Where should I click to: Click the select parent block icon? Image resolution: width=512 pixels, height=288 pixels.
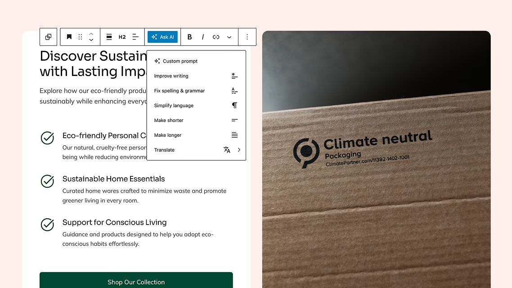(48, 37)
